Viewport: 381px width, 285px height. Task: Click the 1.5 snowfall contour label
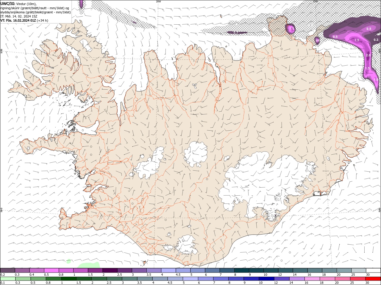(367, 68)
